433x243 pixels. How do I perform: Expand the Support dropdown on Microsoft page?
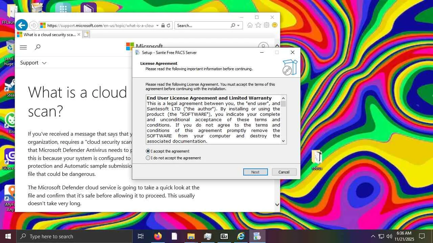tap(33, 63)
